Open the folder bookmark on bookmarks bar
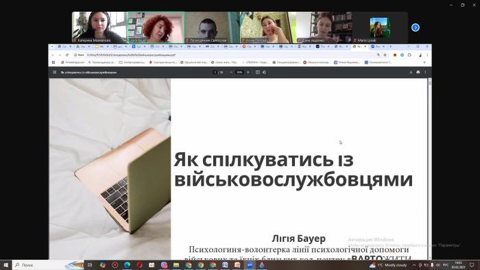This screenshot has height=270, width=480. (132, 62)
